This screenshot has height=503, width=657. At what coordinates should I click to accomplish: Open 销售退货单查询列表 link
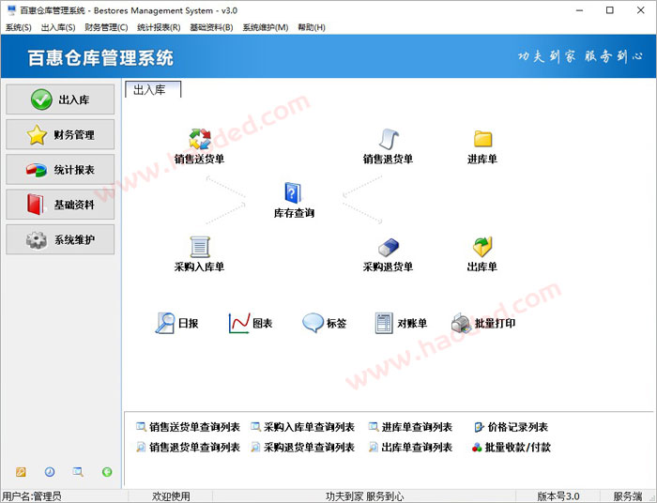coord(188,447)
